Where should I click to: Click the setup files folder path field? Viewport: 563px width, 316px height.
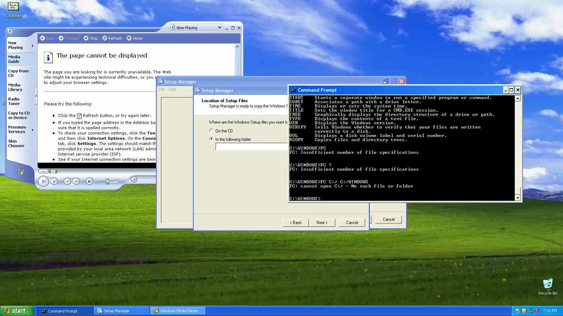tap(251, 147)
